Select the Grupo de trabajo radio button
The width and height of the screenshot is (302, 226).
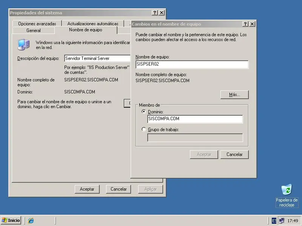click(144, 129)
